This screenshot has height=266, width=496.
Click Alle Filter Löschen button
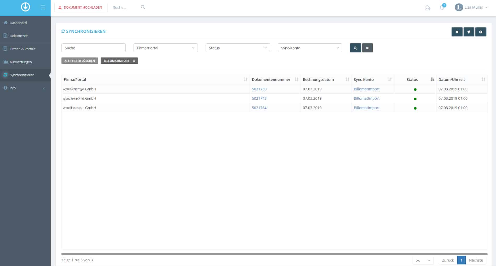pyautogui.click(x=80, y=61)
